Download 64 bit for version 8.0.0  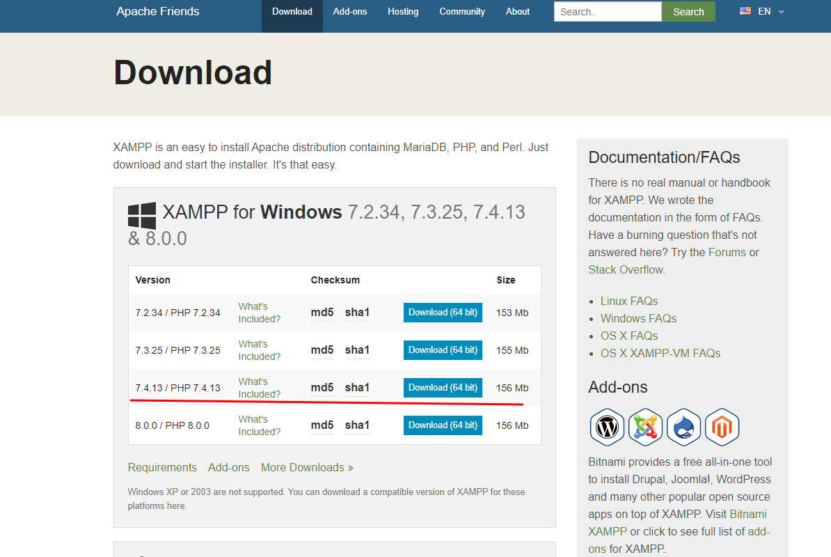point(443,425)
